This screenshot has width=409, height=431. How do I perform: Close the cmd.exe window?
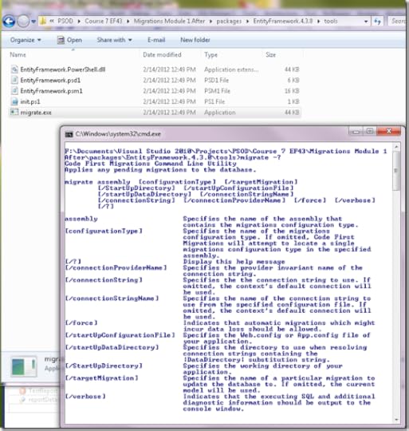click(389, 132)
